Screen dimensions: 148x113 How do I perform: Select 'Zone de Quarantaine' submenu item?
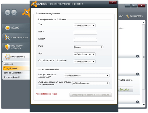(16, 73)
